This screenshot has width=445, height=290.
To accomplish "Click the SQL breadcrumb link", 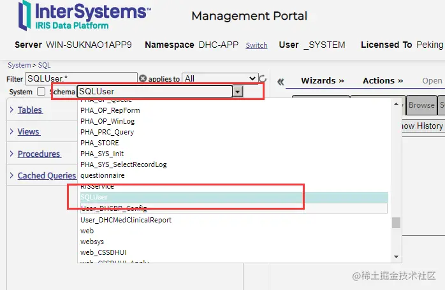I will [x=44, y=65].
